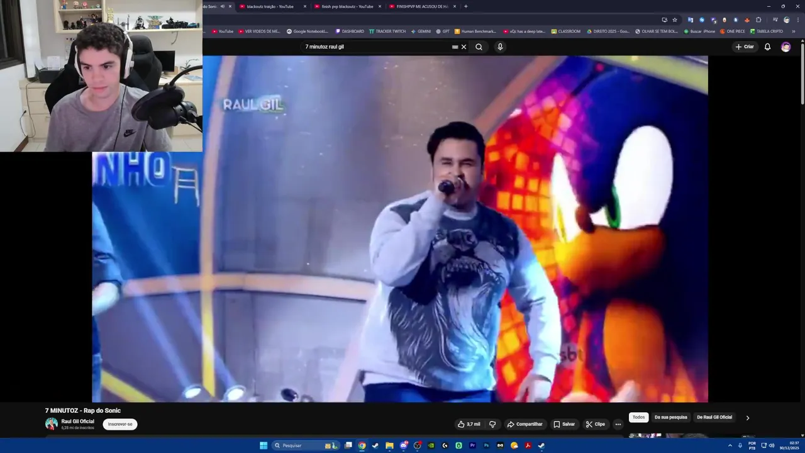This screenshot has width=805, height=453.
Task: Select the Todos filter chip
Action: [638, 417]
